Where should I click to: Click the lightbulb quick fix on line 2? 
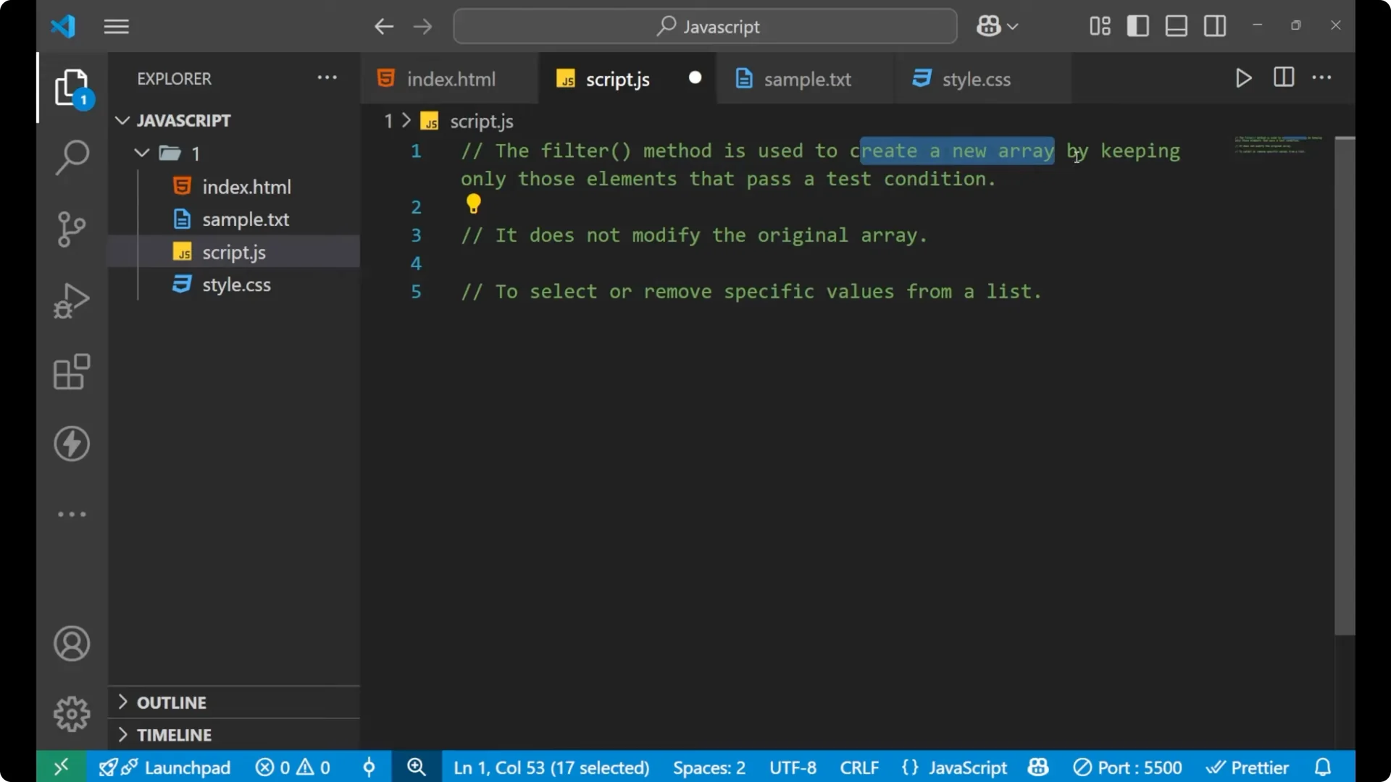click(x=473, y=205)
